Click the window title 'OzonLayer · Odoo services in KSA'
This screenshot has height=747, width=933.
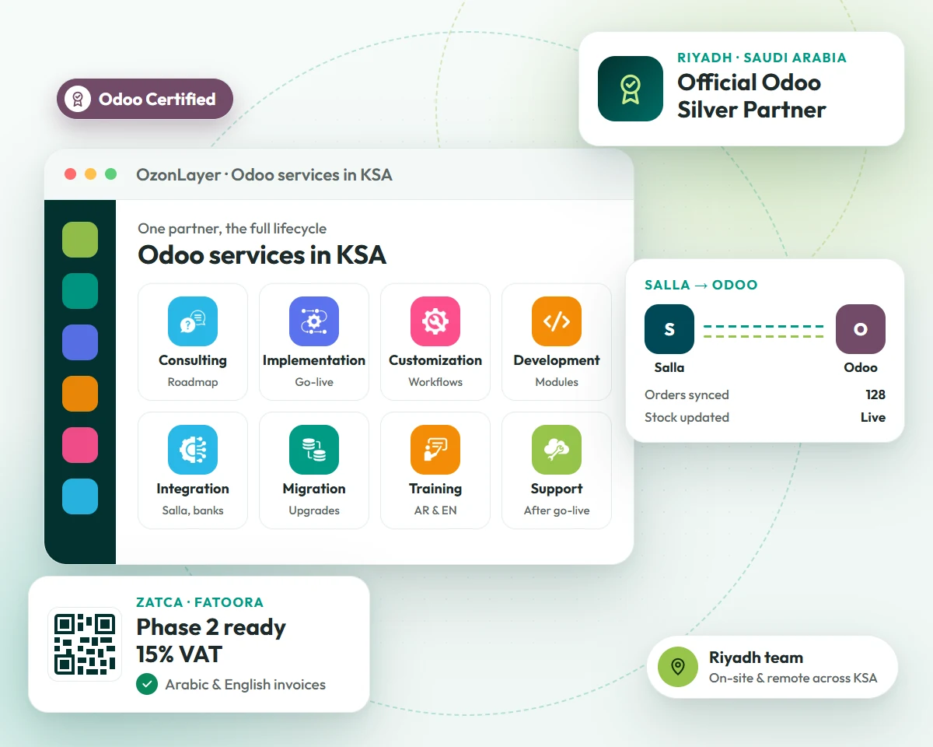264,174
